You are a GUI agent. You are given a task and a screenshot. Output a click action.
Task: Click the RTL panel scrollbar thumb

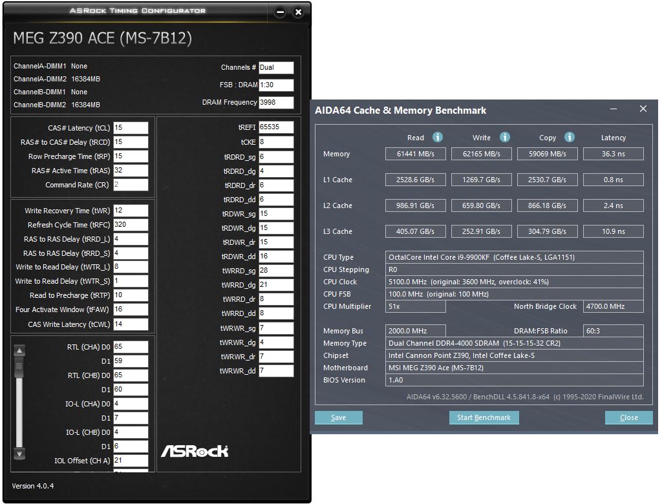19,366
